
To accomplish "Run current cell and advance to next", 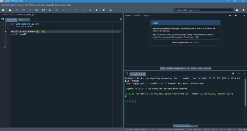I will [43, 10].
